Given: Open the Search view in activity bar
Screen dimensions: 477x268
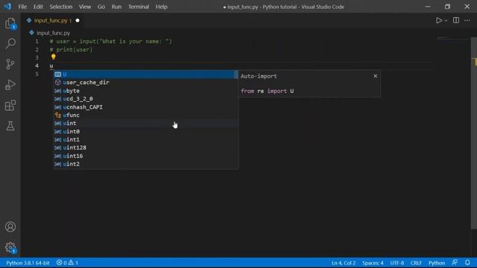Looking at the screenshot, I should pos(10,43).
